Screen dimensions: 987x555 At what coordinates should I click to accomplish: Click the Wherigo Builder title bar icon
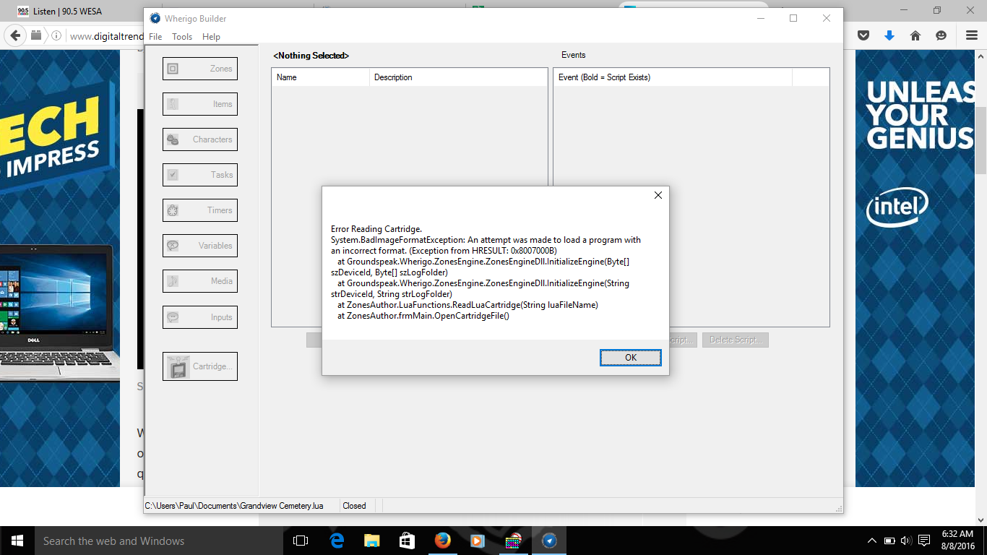tap(155, 18)
